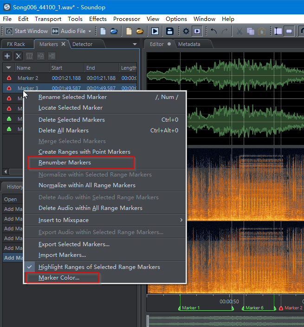The image size is (304, 327).
Task: Open the Options menu
Action: (176, 19)
